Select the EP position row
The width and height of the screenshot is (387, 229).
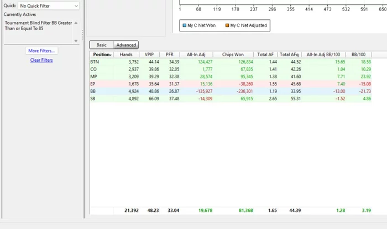pos(231,84)
